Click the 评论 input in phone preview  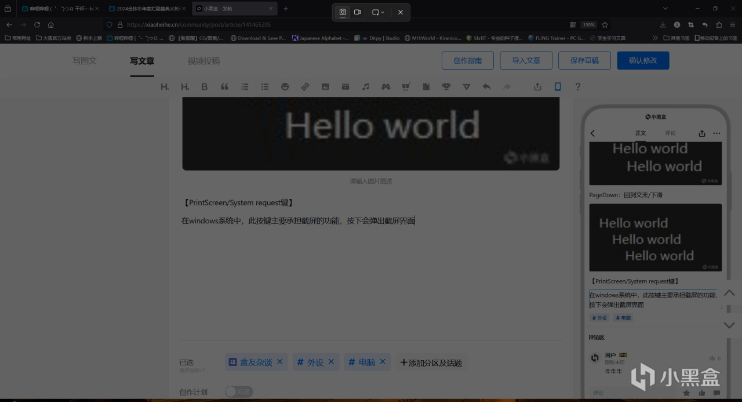point(632,393)
